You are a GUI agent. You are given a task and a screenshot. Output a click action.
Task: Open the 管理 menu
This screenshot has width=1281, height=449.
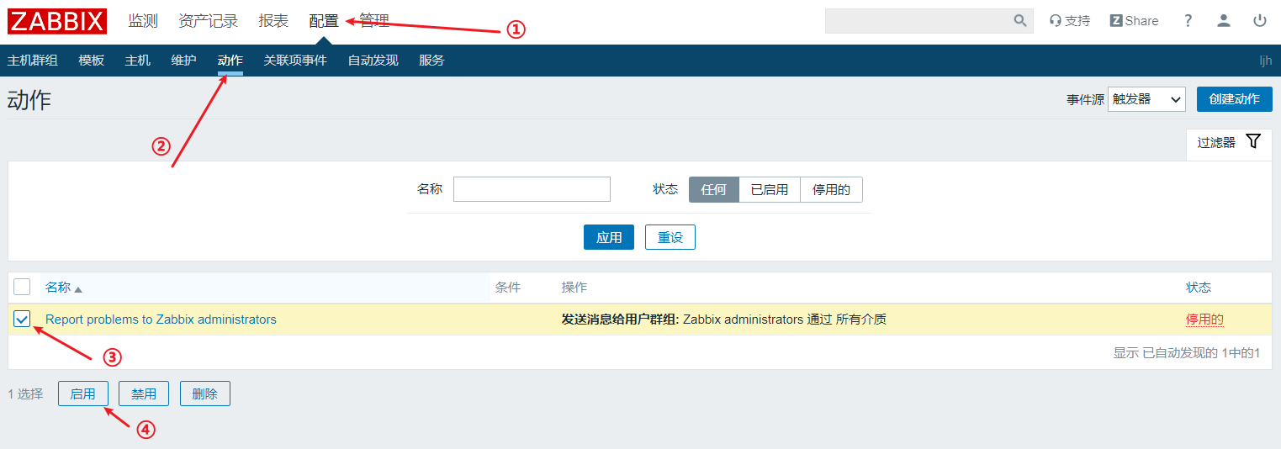click(x=374, y=21)
